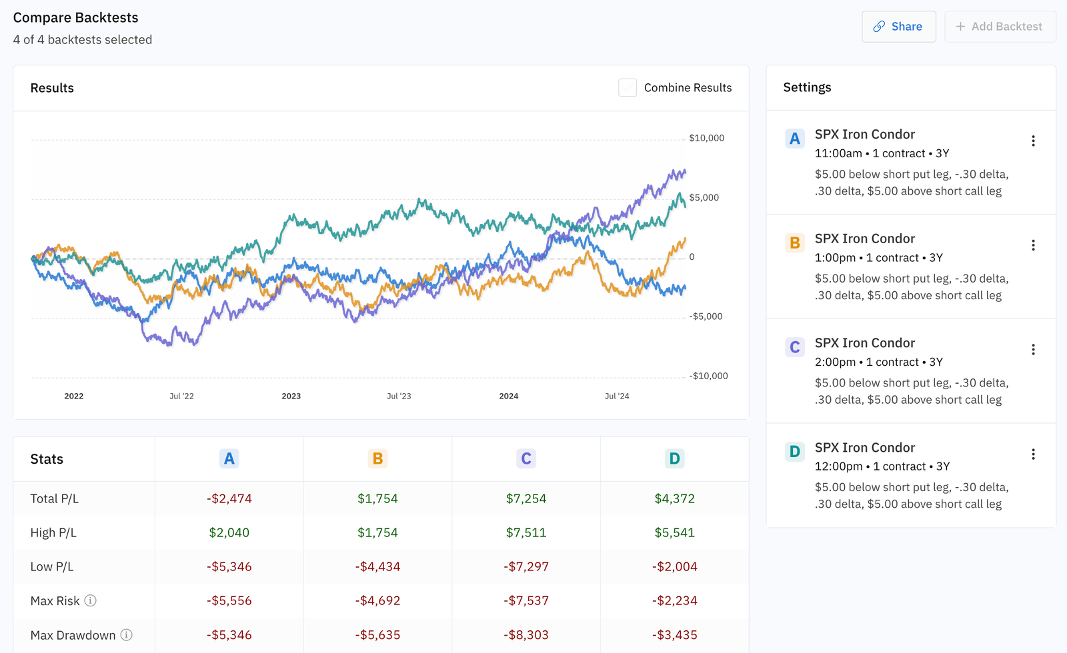Select column D header in the Stats table
This screenshot has width=1067, height=653.
coord(674,458)
